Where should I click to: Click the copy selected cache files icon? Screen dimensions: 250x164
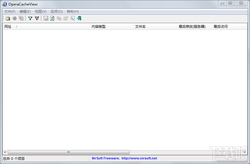click(21, 19)
